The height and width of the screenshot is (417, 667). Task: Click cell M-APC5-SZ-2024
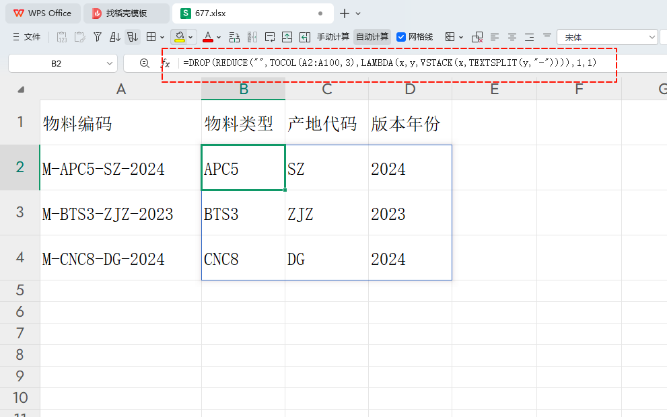[x=120, y=167]
